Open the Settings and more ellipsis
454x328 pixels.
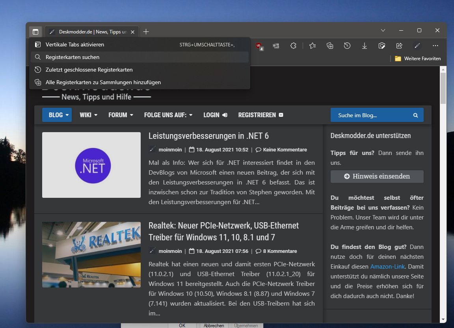pyautogui.click(x=435, y=46)
